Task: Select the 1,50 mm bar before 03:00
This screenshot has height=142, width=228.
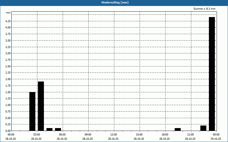Action: (x=32, y=111)
